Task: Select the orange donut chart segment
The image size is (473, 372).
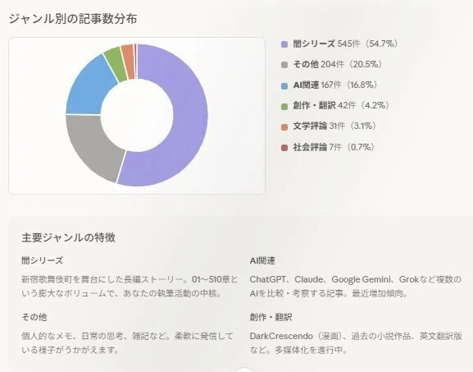Action: (129, 62)
